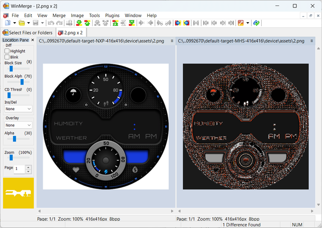Click the Page number input field

click(20, 169)
